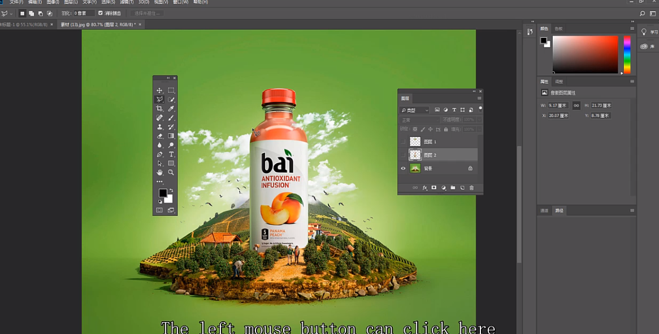Select the Healing Brush tool
Screen dimensions: 659x334
click(159, 118)
